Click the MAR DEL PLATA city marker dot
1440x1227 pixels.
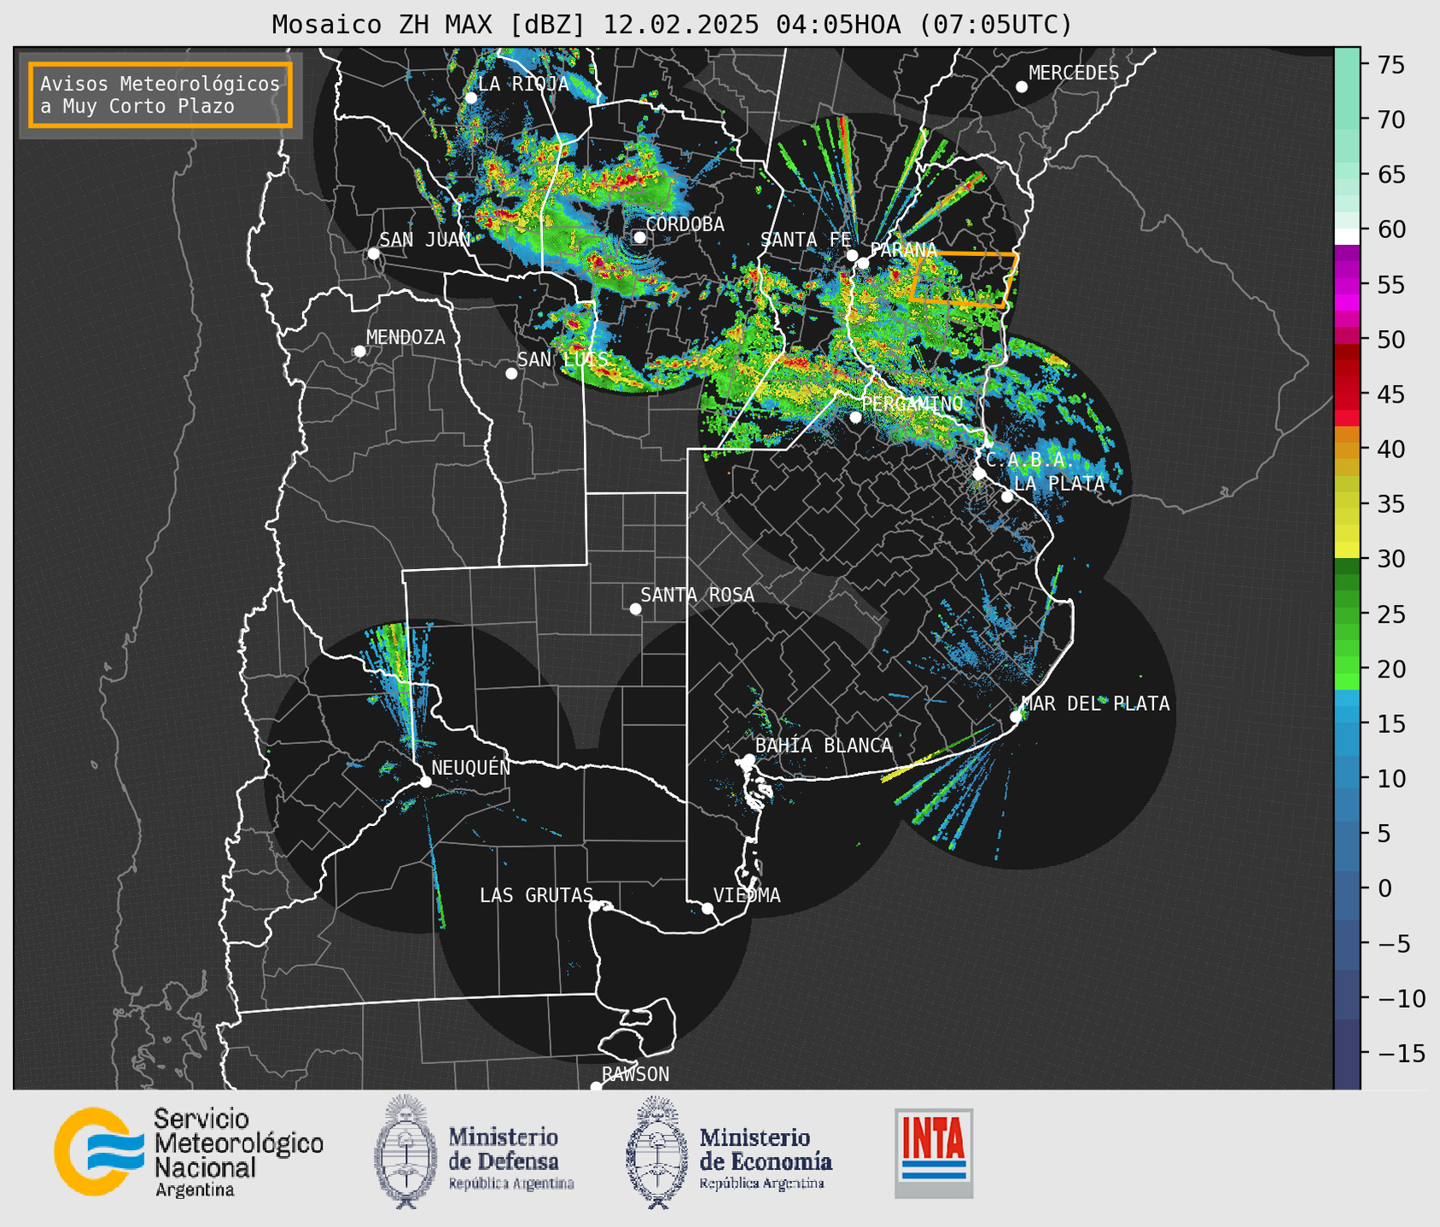1016,717
